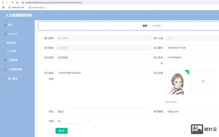Click the 修改 submit button
Image resolution: width=219 pixels, height=137 pixels.
(62, 131)
